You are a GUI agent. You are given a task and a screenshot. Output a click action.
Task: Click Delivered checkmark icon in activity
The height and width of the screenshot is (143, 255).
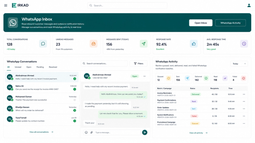(206, 78)
